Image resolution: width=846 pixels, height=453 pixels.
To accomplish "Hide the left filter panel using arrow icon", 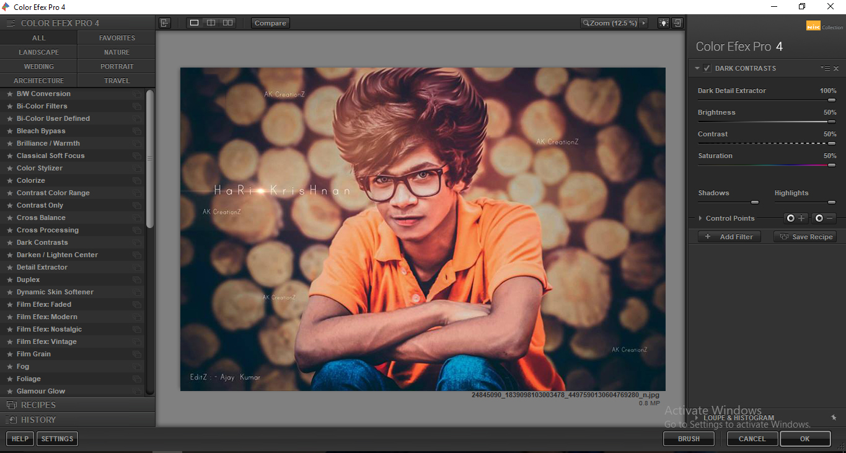I will pyautogui.click(x=164, y=23).
